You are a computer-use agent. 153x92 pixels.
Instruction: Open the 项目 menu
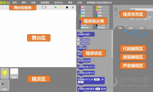point(15,3)
